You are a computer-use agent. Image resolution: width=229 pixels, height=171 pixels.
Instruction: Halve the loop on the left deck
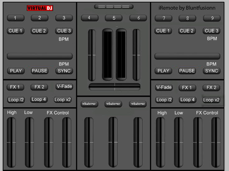pyautogui.click(x=16, y=100)
